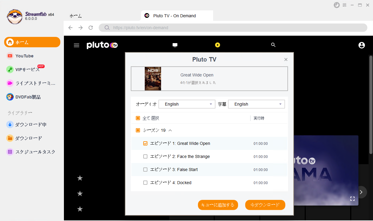This screenshot has width=373, height=221.
Task: Toggle the 全て選択 checkbox
Action: tap(138, 118)
